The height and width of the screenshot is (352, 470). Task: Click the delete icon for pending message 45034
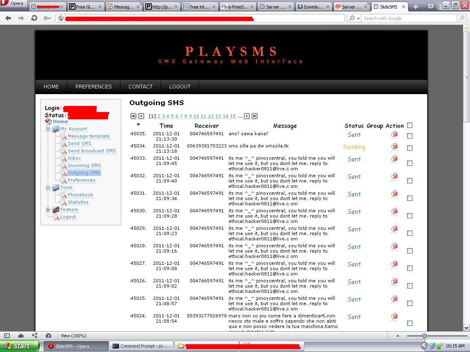tap(394, 147)
